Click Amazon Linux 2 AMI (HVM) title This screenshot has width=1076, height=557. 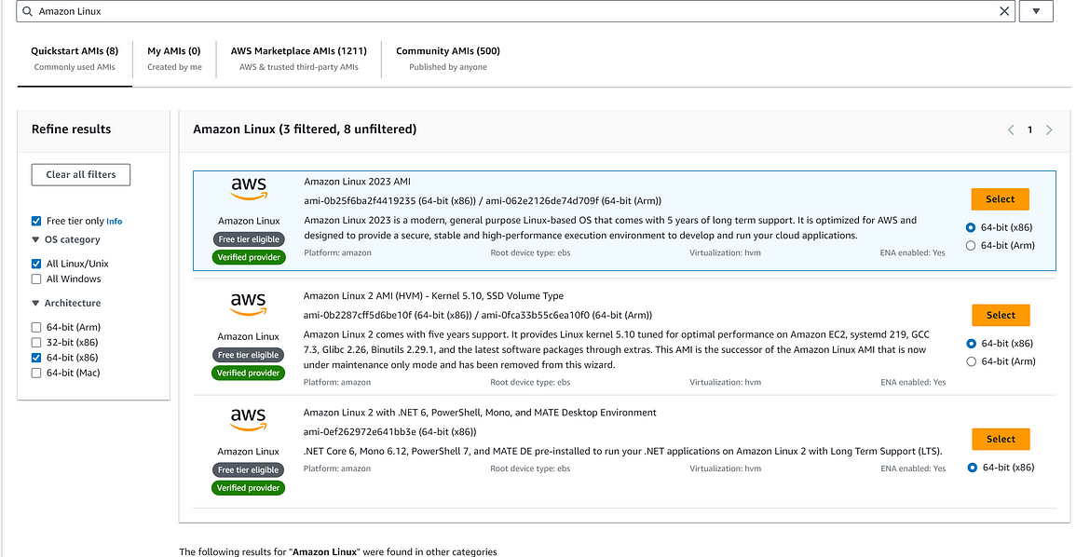pyautogui.click(x=434, y=296)
